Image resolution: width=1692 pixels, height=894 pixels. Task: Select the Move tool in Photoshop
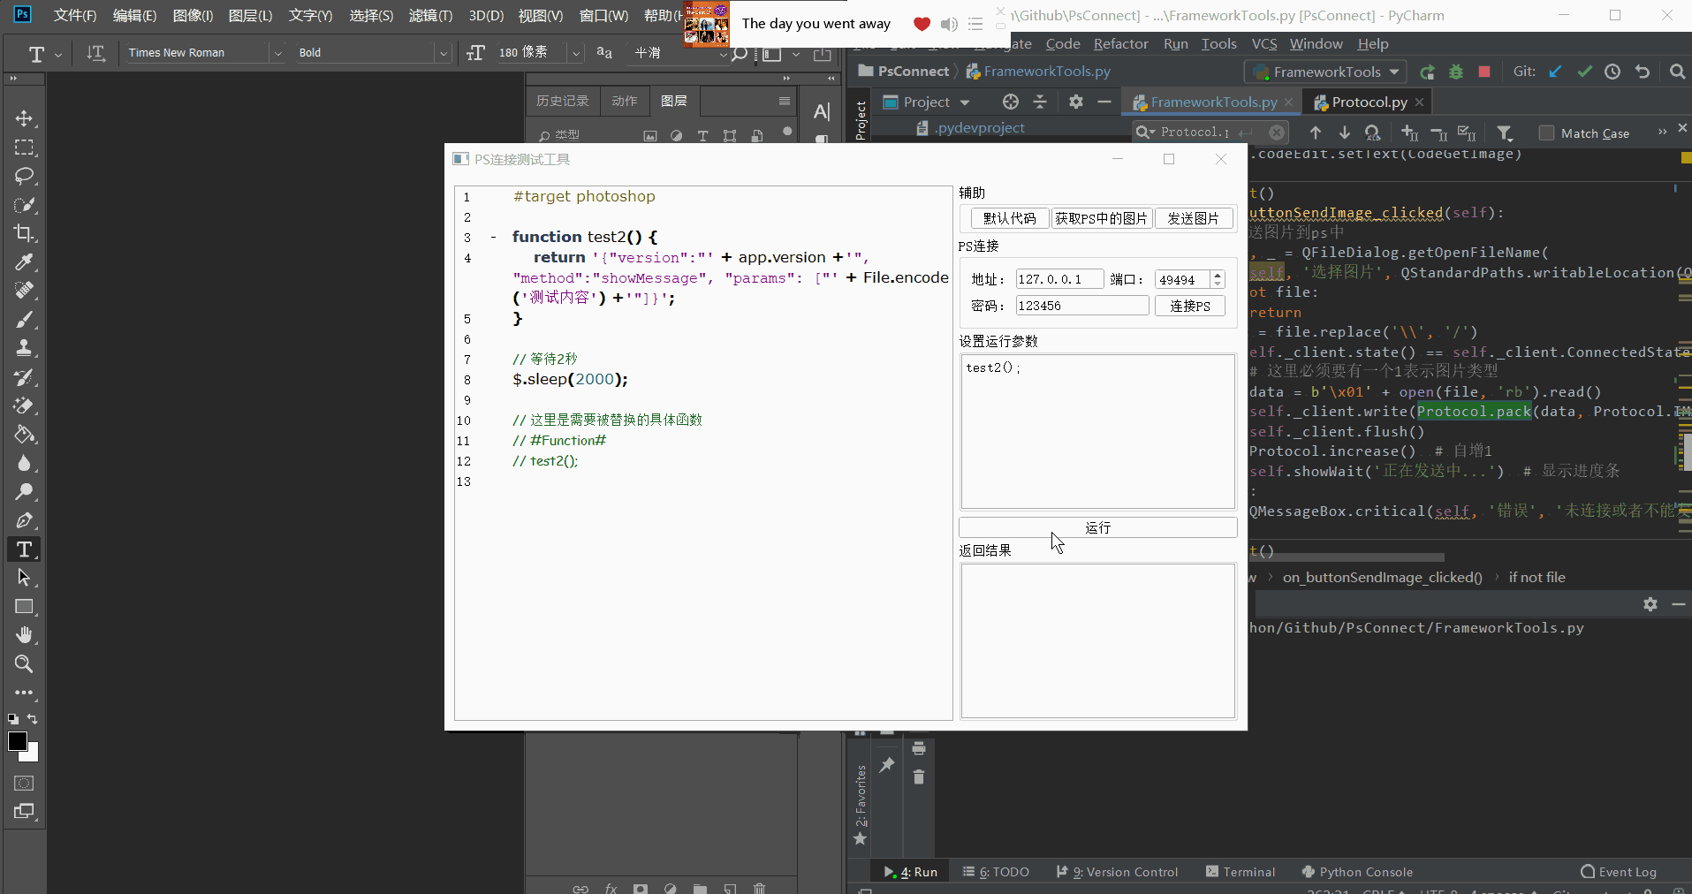(x=24, y=118)
